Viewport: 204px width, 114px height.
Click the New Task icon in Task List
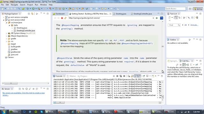[169, 17]
